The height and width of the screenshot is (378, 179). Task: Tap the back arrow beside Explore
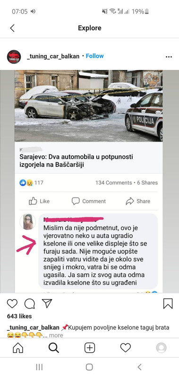(x=12, y=28)
